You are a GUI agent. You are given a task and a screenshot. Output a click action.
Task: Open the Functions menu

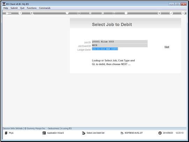point(31,8)
